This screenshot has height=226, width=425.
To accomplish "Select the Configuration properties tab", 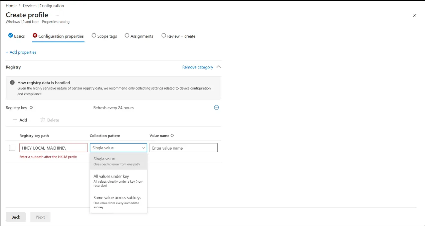I will [58, 36].
